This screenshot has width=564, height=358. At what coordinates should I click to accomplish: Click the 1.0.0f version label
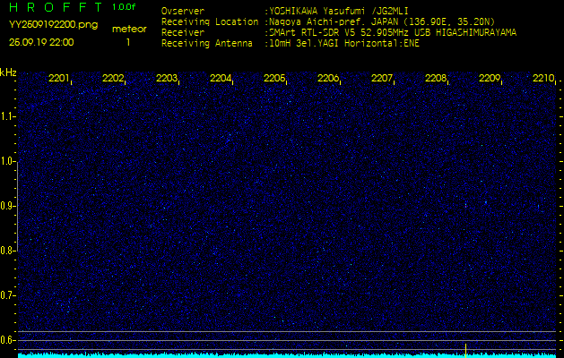tap(125, 7)
